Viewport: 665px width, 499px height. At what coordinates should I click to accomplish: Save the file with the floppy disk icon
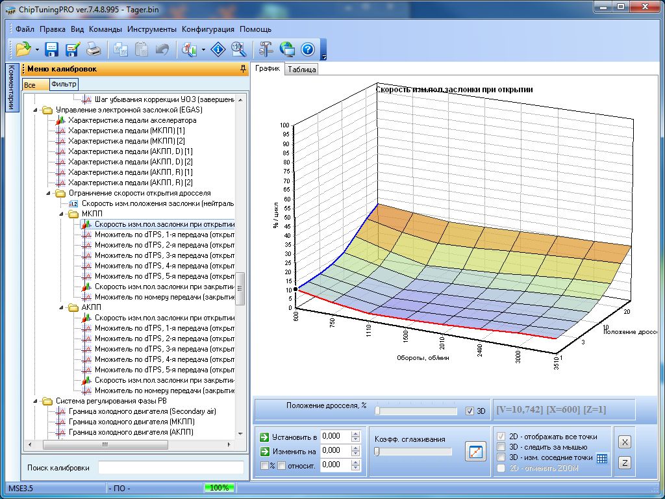click(x=52, y=49)
